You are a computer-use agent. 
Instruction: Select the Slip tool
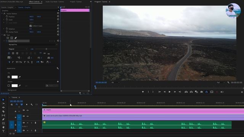click(x=3, y=115)
